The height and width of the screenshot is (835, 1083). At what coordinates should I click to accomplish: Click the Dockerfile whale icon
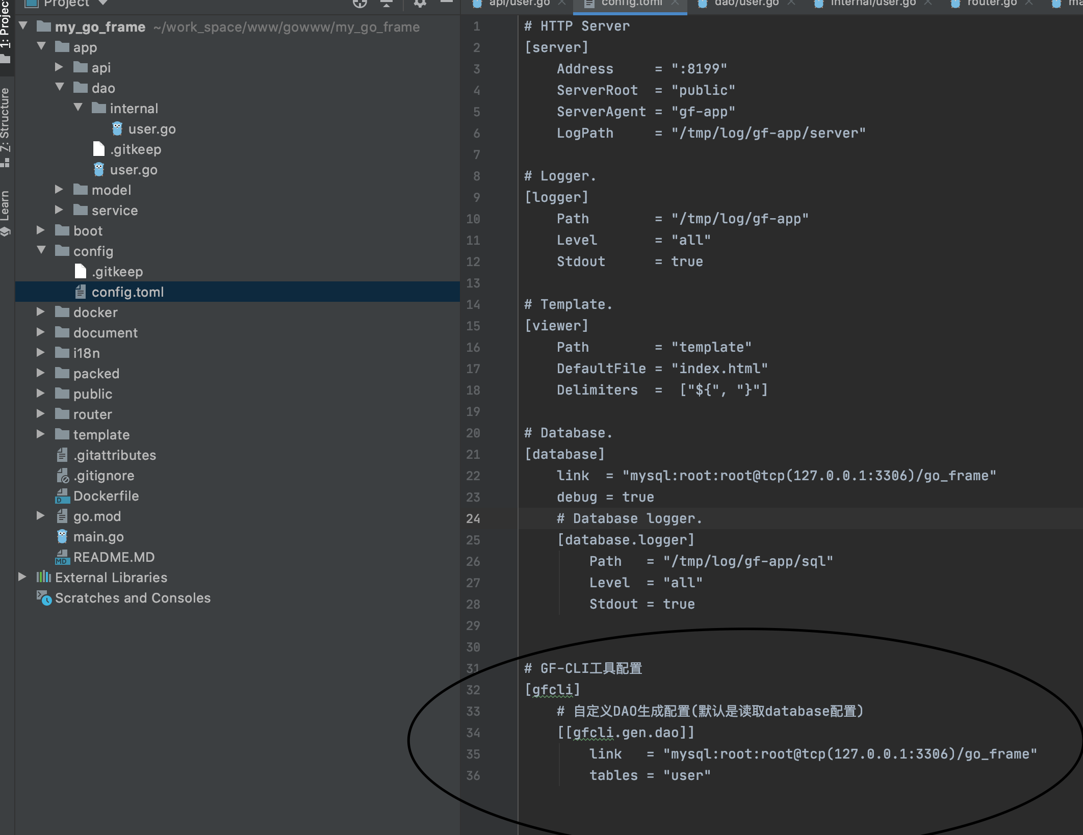62,495
